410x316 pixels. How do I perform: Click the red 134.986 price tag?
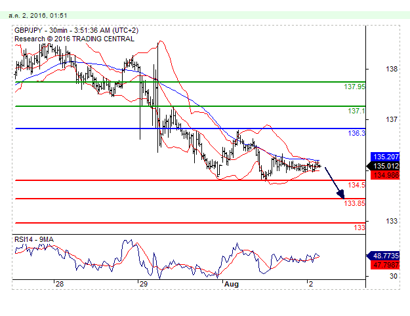[x=386, y=174]
